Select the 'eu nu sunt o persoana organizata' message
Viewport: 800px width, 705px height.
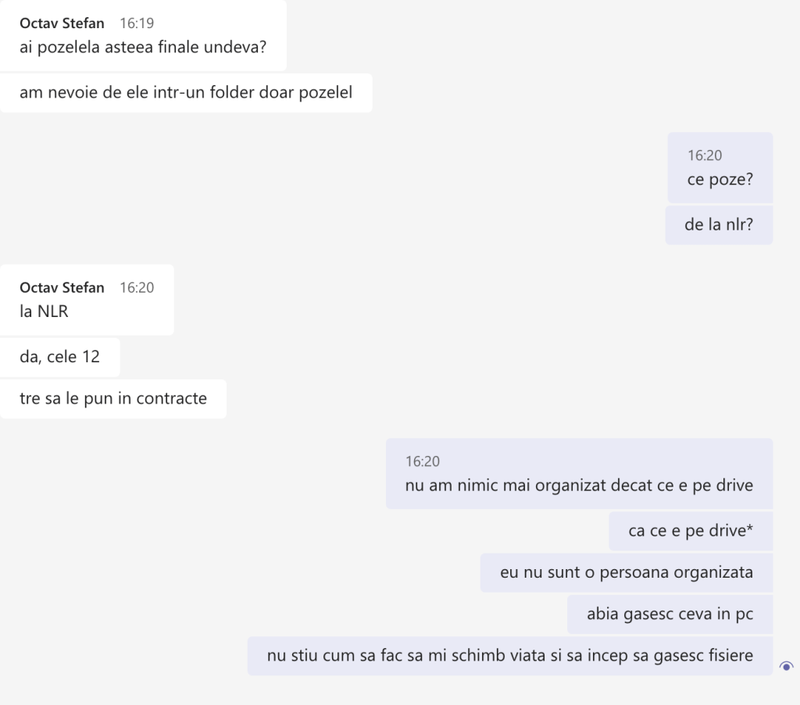627,572
